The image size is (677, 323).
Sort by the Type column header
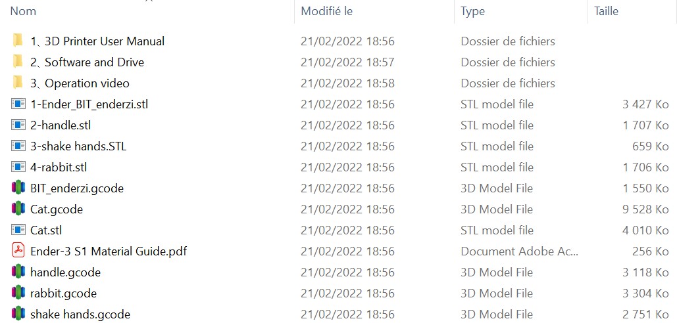[473, 11]
